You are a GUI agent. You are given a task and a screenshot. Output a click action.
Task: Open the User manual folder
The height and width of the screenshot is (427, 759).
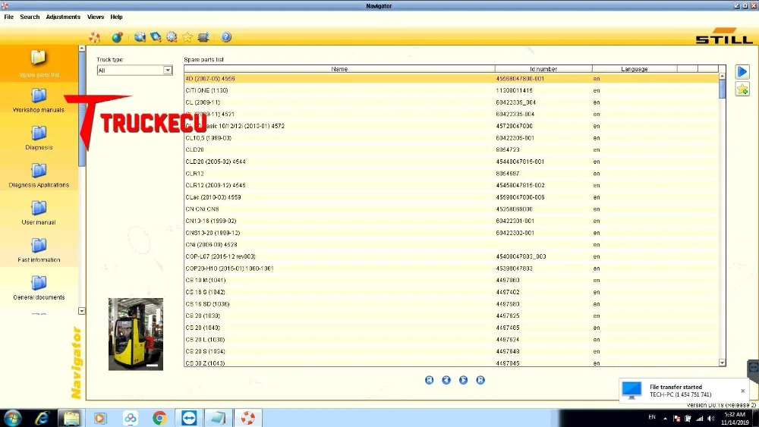39,213
